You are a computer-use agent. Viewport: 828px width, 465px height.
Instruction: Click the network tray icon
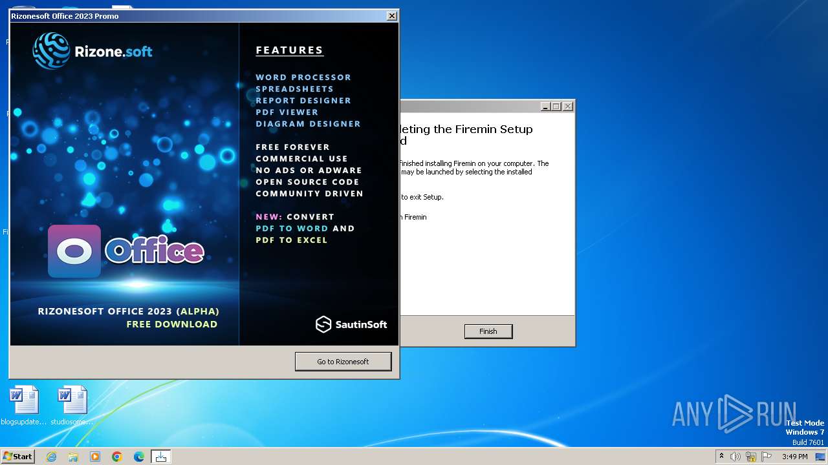[x=751, y=457]
